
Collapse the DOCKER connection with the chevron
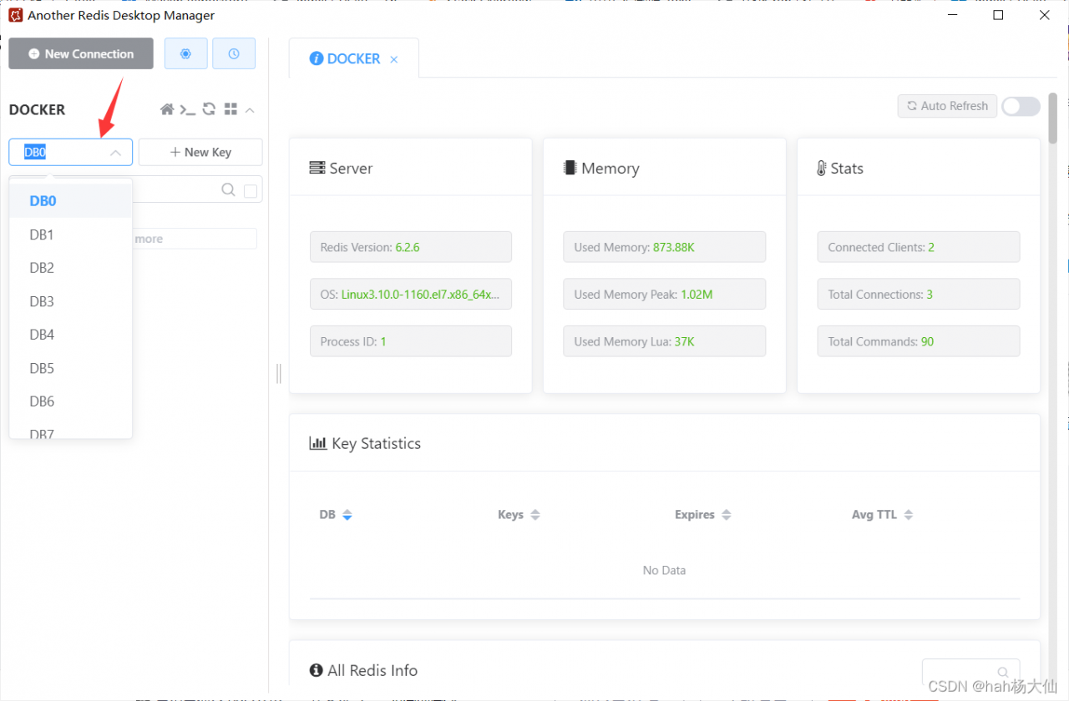250,109
